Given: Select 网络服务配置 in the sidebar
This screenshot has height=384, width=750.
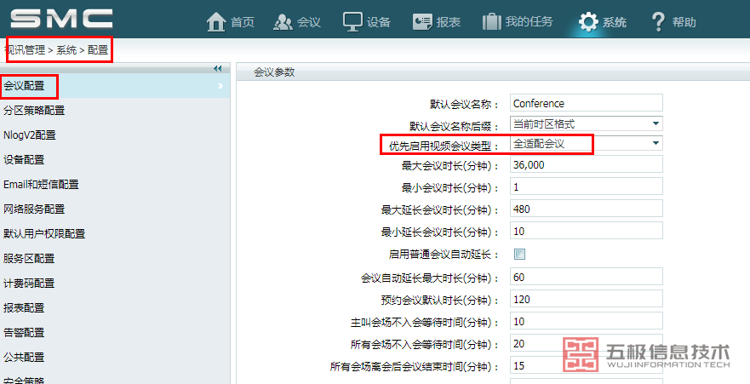Looking at the screenshot, I should (x=34, y=209).
